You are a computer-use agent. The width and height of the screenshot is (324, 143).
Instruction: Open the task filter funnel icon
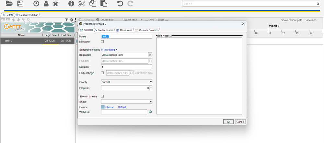point(66,20)
